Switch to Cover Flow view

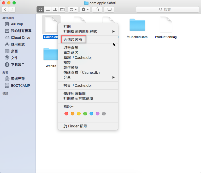point(62,9)
